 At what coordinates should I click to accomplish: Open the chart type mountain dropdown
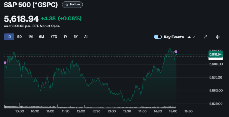coord(191,37)
